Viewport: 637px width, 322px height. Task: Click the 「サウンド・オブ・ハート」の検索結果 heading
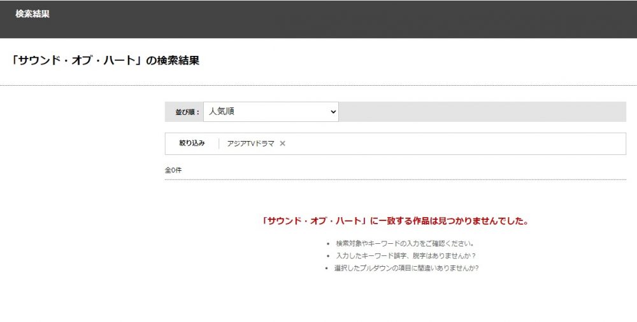(105, 61)
